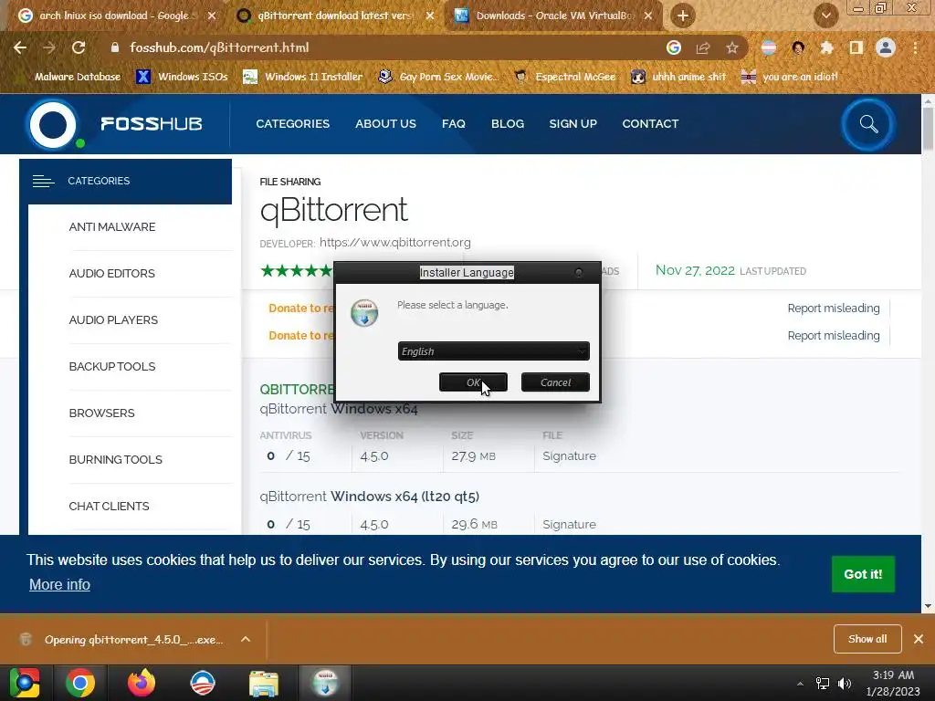Open qBittorrent Windows x64 download link
This screenshot has height=701, width=935.
[339, 409]
